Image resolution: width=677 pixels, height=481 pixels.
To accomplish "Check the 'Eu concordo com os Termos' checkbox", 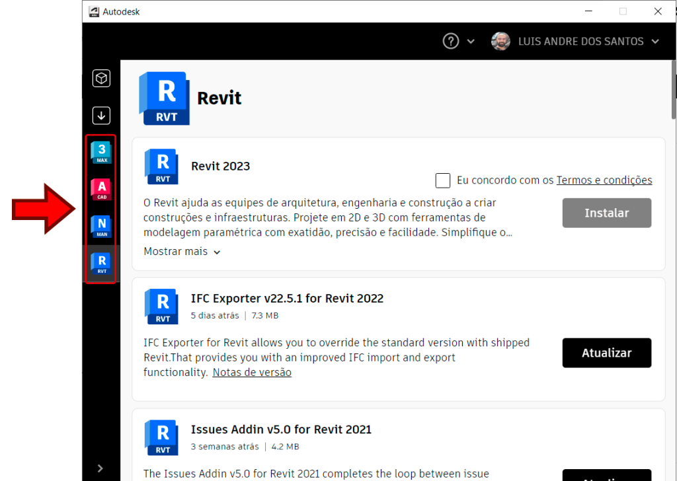I will coord(442,180).
